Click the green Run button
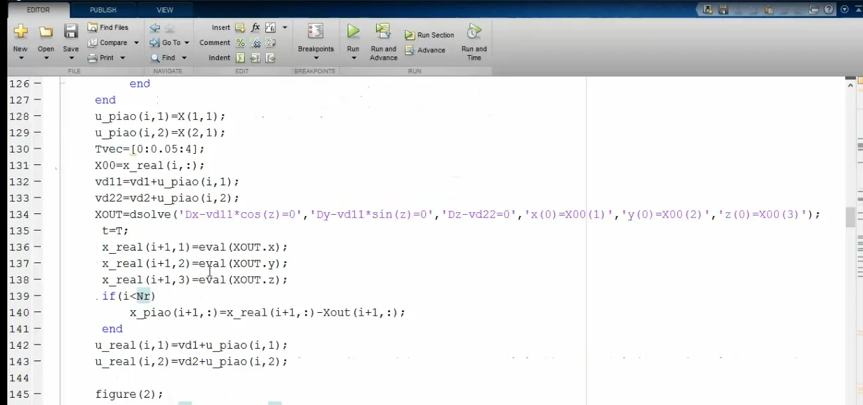The image size is (863, 405). coord(353,32)
